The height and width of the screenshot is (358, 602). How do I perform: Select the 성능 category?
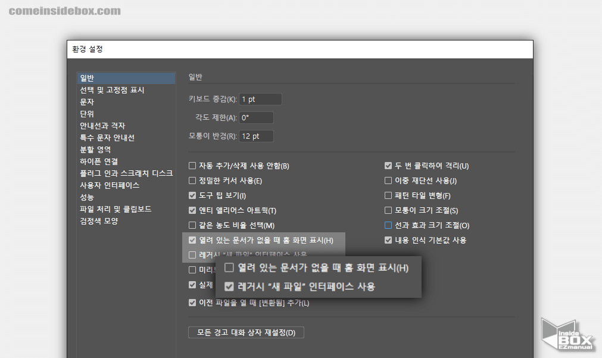87,197
